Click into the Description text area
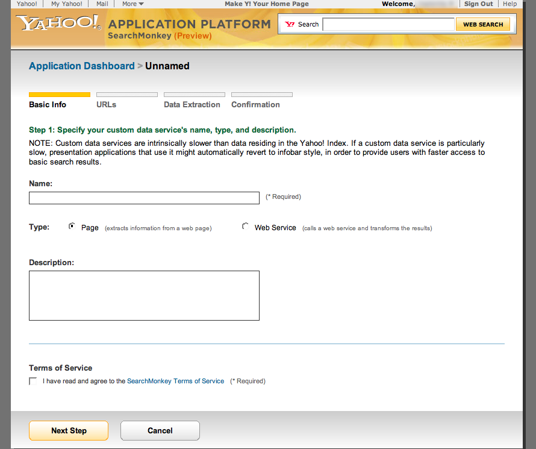536x449 pixels. (145, 295)
